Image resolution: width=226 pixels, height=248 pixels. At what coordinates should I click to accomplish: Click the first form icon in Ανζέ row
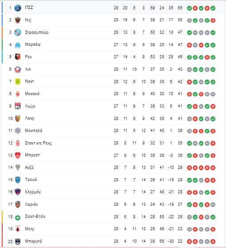(189, 168)
